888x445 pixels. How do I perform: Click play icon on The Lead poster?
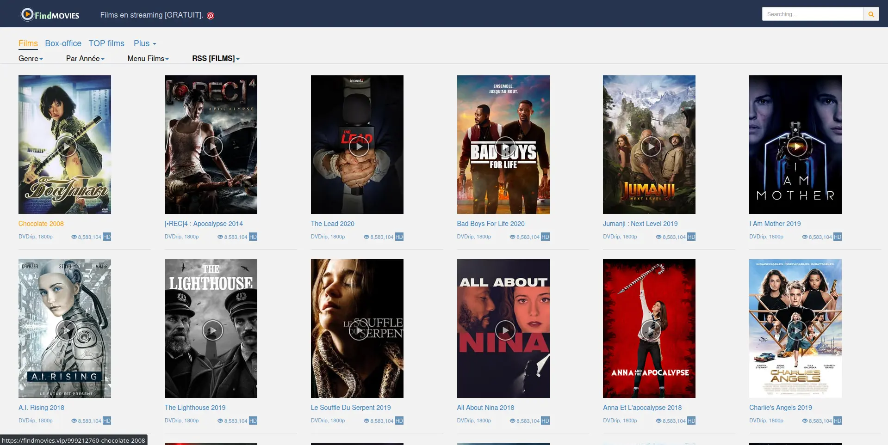coord(359,146)
